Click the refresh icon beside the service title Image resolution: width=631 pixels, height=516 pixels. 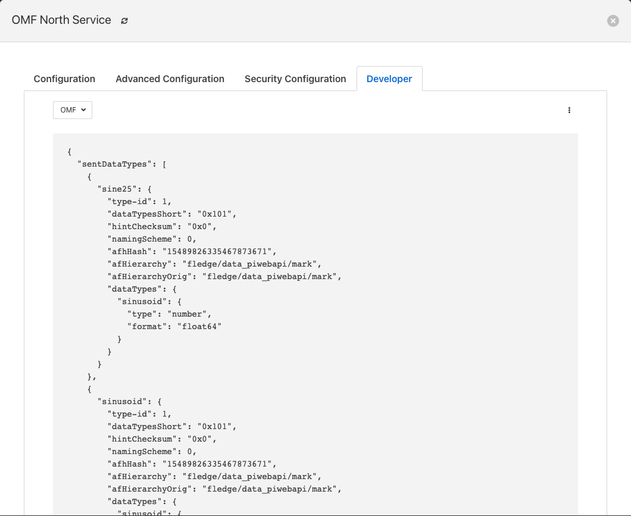pos(124,21)
